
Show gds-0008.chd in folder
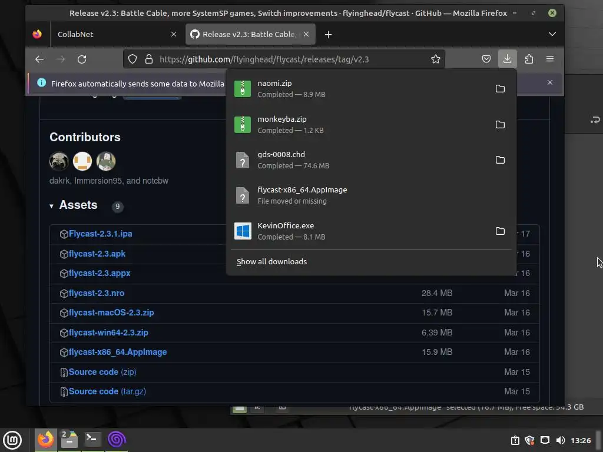(x=500, y=160)
